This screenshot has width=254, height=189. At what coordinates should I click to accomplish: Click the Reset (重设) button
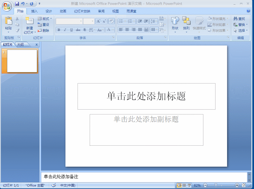coord(44,24)
